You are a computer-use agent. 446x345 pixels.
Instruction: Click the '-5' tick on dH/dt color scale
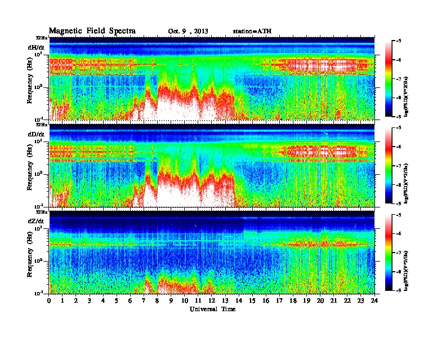pos(399,41)
